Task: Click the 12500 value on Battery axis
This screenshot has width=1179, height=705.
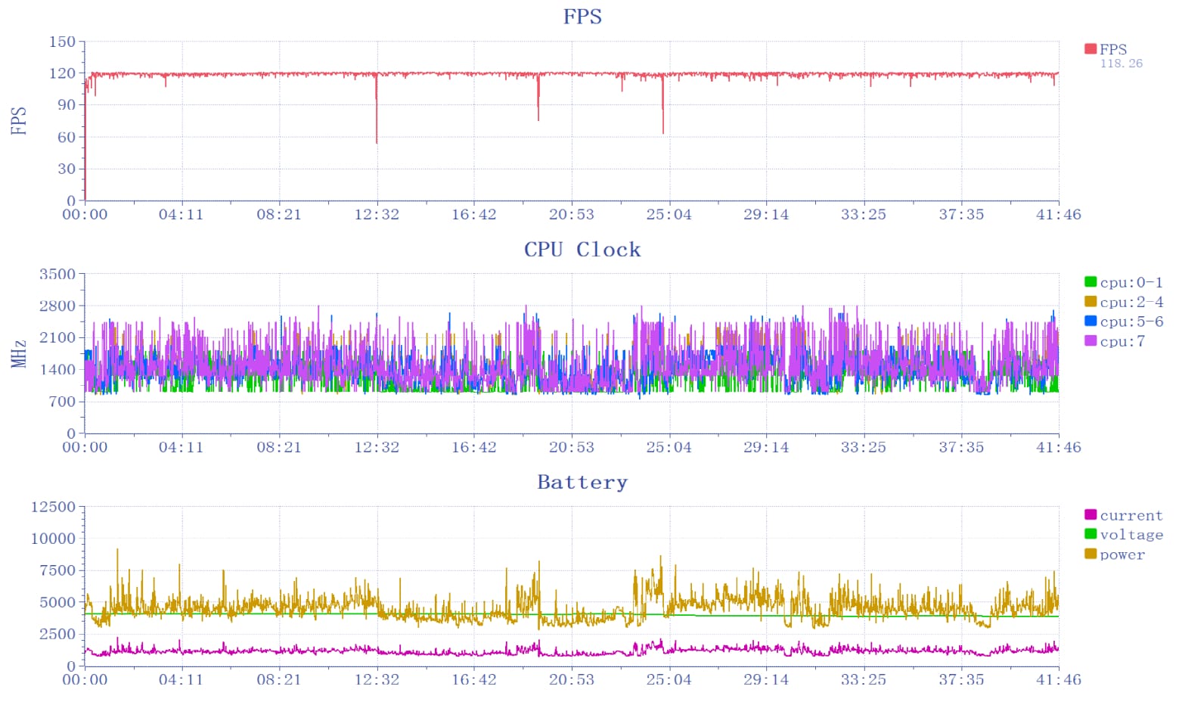Action: tap(53, 507)
